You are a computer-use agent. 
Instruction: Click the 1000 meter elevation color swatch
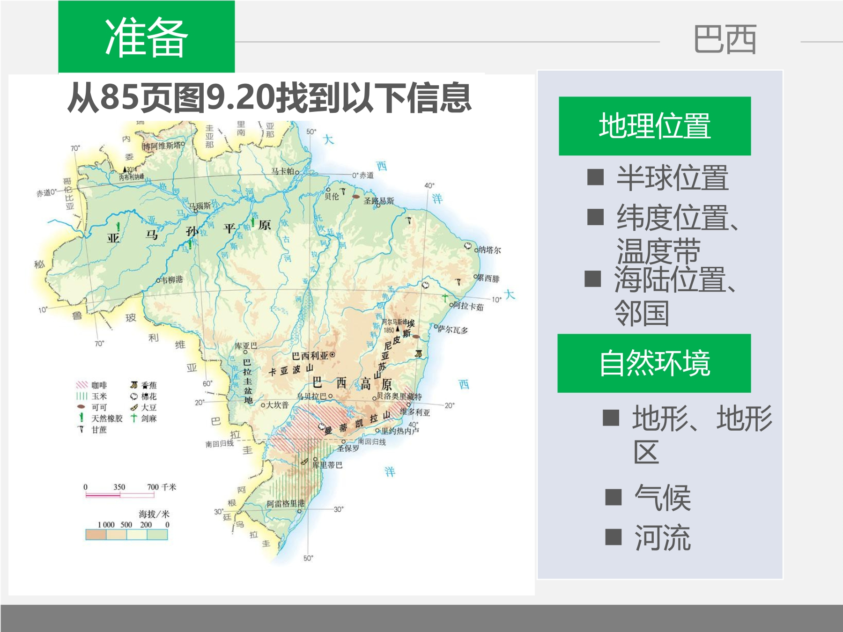[x=96, y=534]
